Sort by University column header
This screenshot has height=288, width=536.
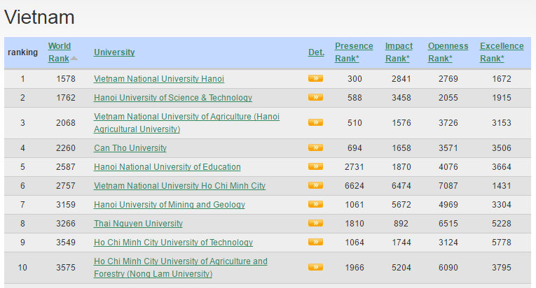[x=114, y=52]
